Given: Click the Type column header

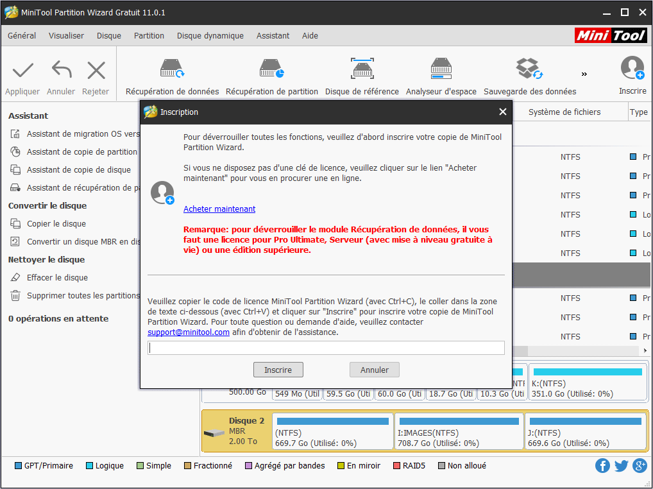Looking at the screenshot, I should tap(638, 112).
